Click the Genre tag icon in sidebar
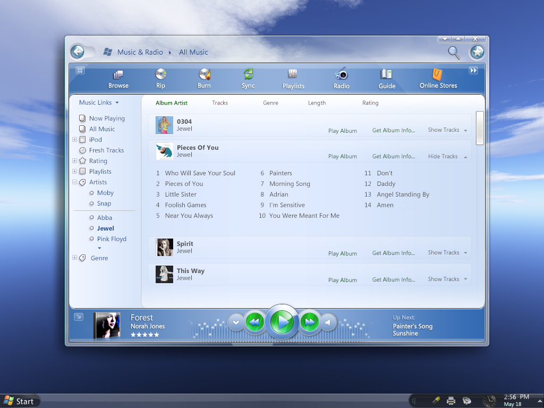Screen dimensions: 544x408 (82, 258)
